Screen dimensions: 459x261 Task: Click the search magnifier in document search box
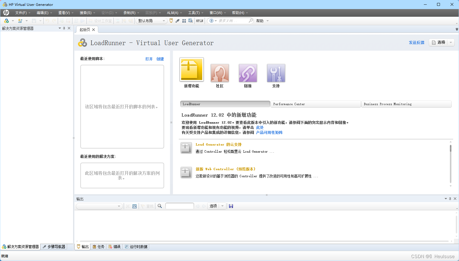(251, 21)
